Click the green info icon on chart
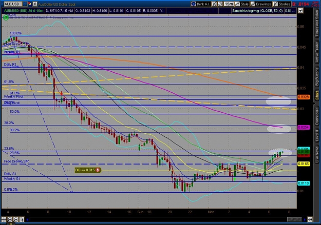 pos(6,18)
